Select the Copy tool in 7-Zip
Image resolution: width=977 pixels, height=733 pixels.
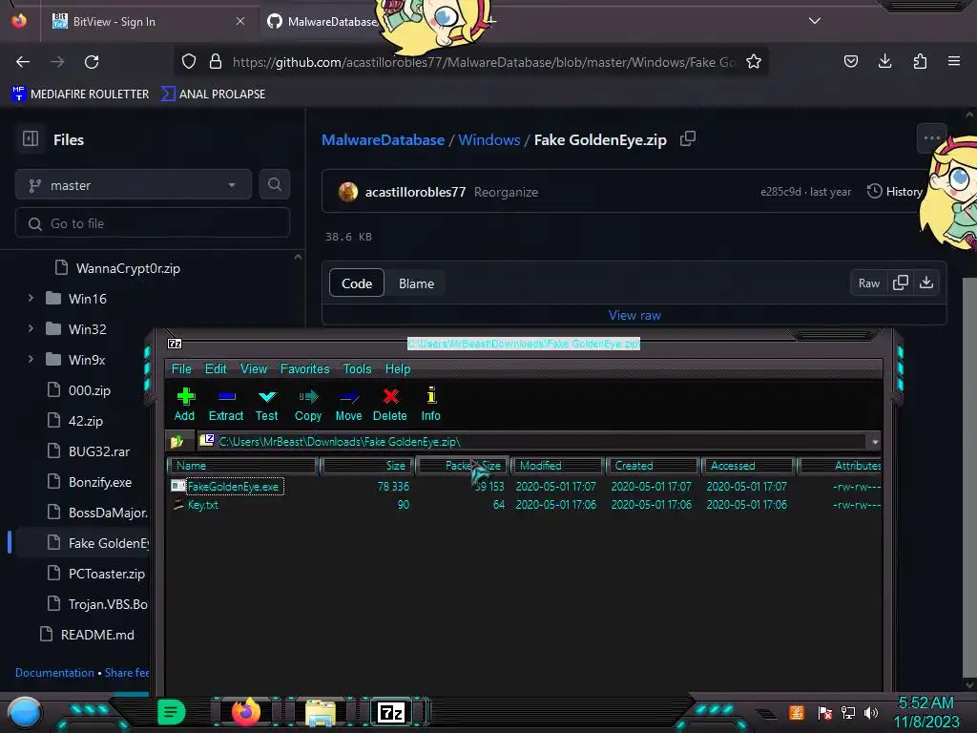(x=308, y=404)
